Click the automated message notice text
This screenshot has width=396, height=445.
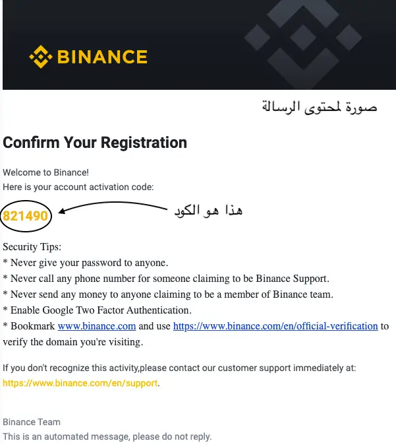click(x=107, y=436)
